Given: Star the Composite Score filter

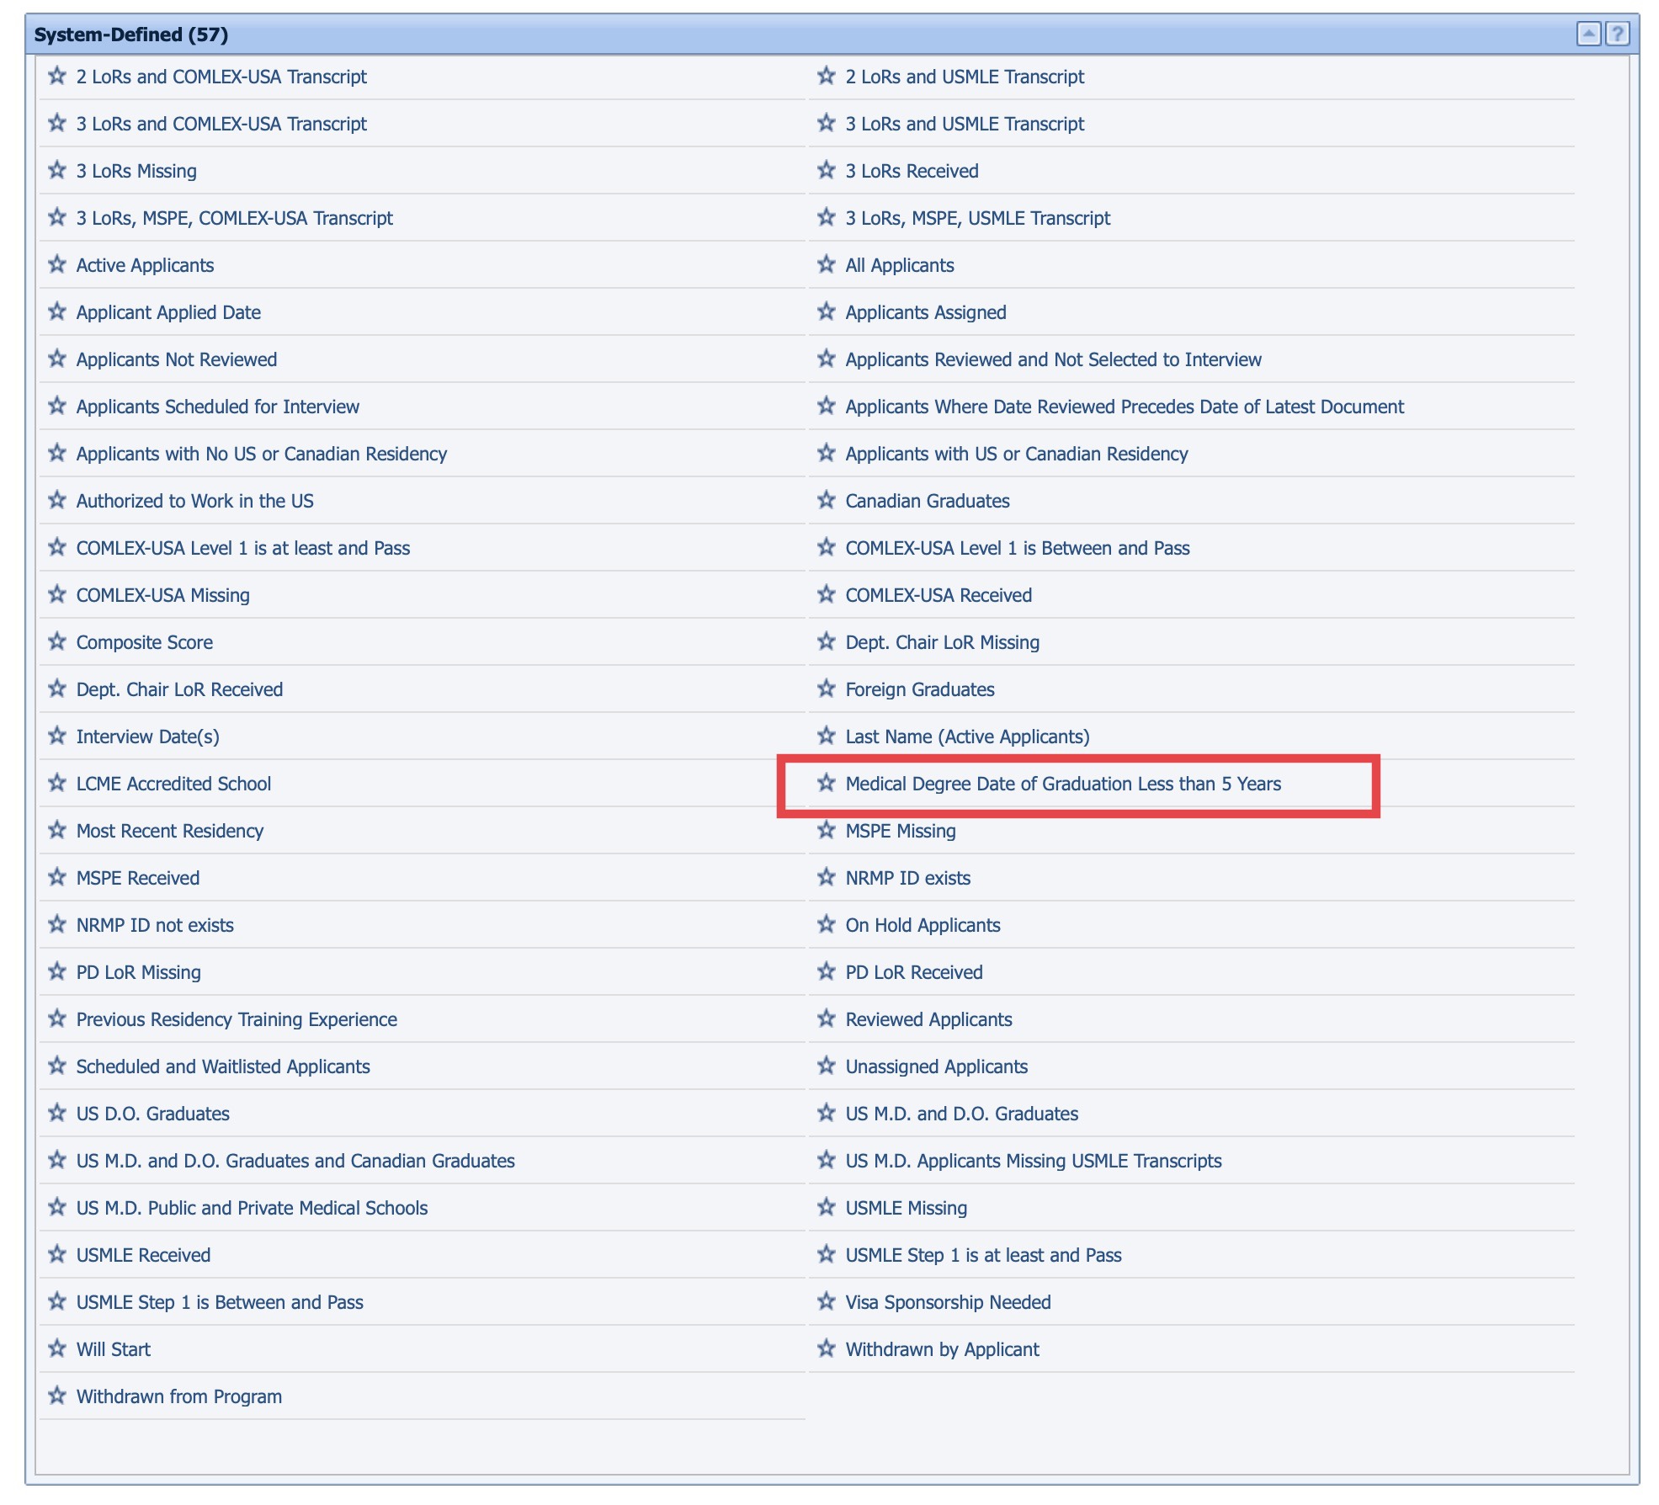Looking at the screenshot, I should [57, 641].
